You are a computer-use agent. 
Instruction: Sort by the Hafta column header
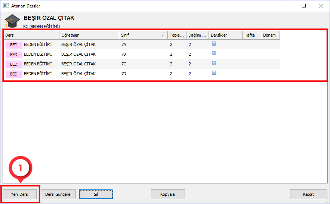[252, 35]
